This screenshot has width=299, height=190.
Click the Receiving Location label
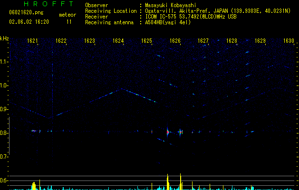click(x=111, y=11)
